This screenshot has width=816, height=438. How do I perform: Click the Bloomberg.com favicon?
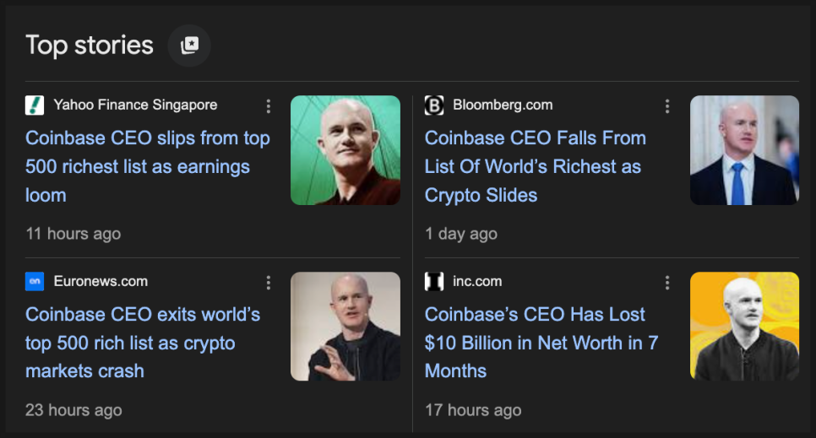[434, 105]
